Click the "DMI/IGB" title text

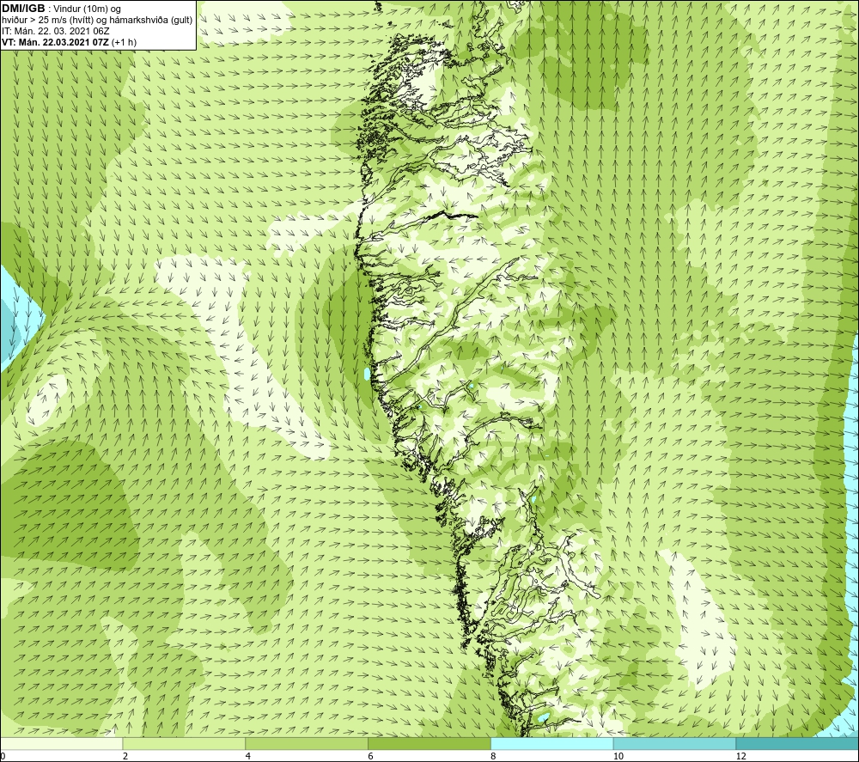point(23,9)
